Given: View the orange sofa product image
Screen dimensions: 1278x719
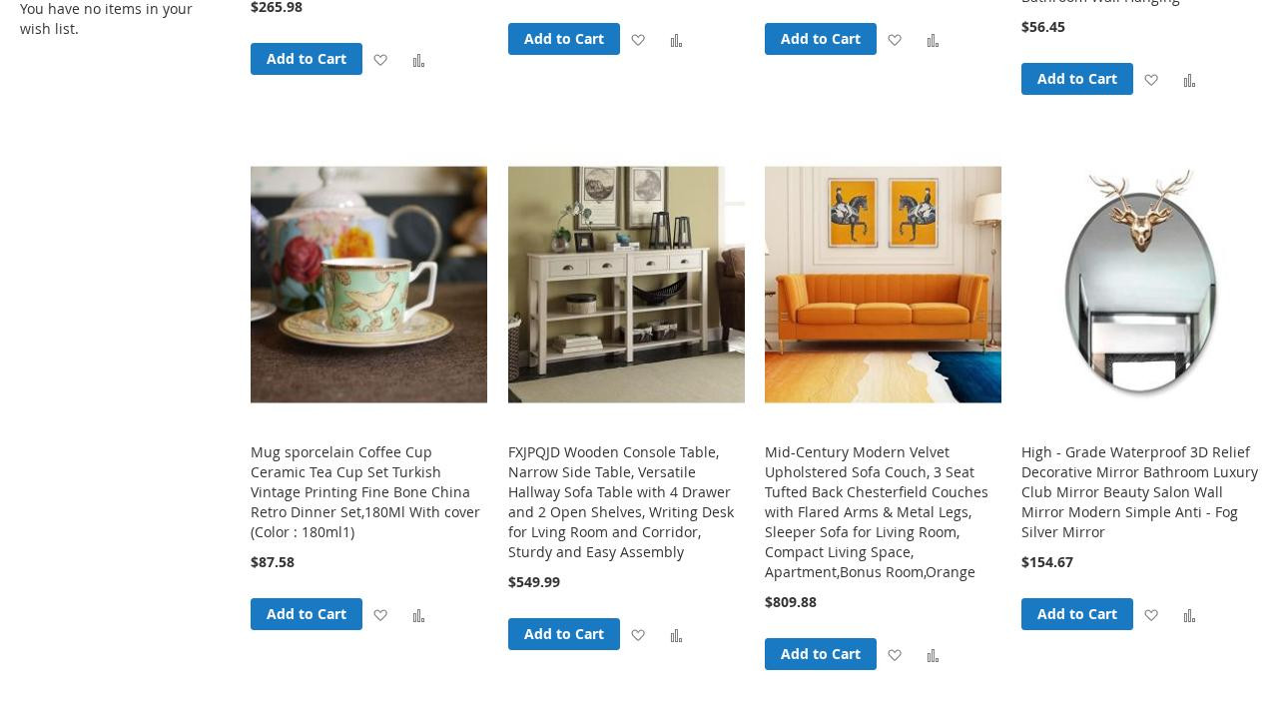Looking at the screenshot, I should [x=883, y=285].
